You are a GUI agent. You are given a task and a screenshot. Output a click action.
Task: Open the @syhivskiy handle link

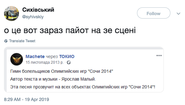[33, 17]
